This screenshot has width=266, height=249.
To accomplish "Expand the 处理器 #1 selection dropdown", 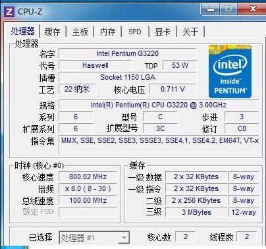I will (x=124, y=238).
